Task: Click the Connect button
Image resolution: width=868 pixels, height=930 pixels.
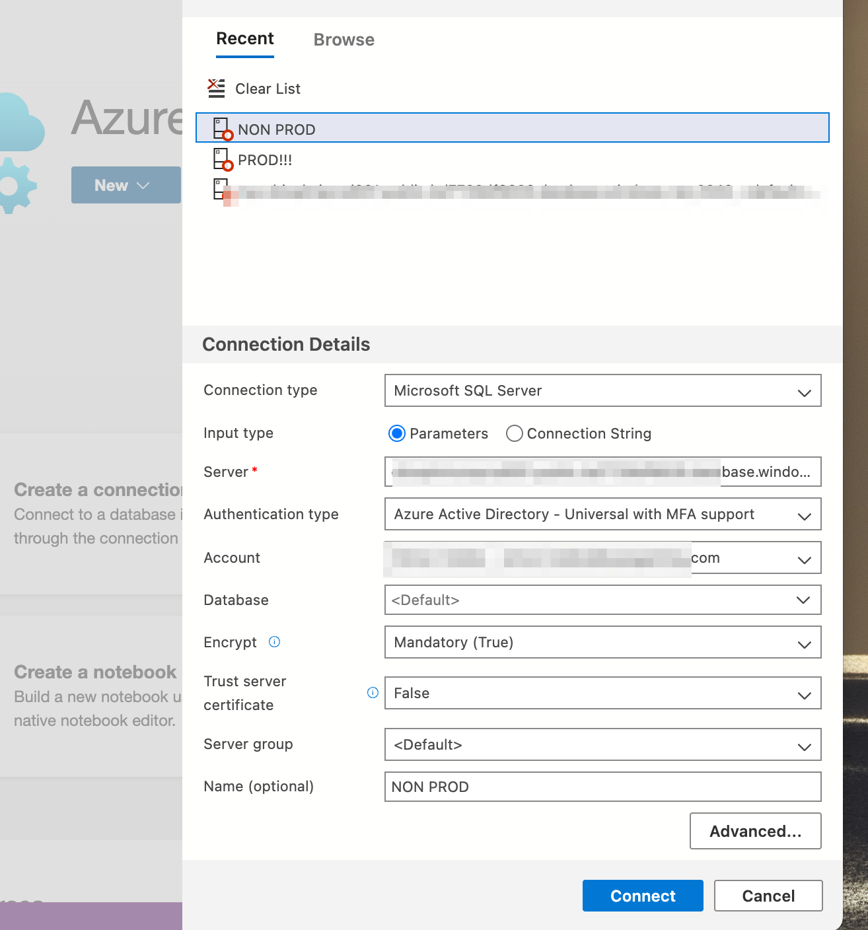Action: click(643, 896)
